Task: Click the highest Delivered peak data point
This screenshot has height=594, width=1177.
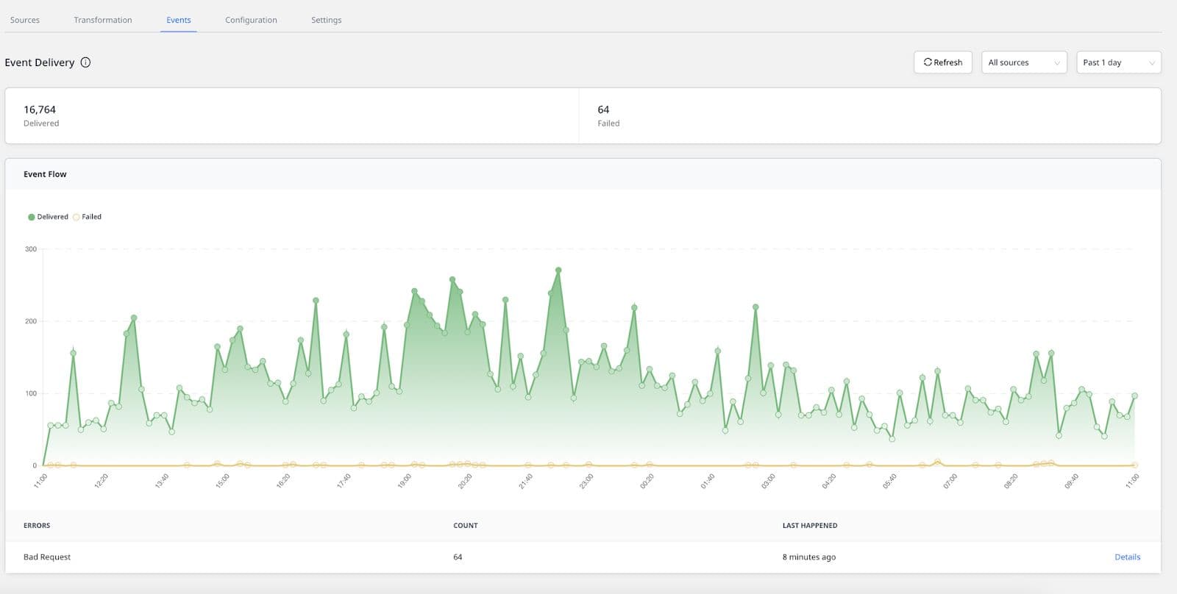Action: tap(558, 271)
